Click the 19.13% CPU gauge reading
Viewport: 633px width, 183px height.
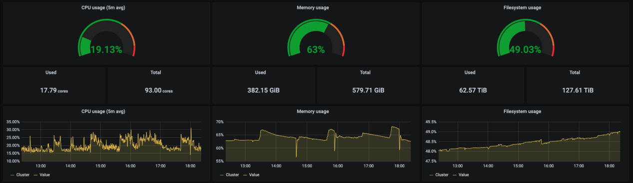[x=106, y=49]
